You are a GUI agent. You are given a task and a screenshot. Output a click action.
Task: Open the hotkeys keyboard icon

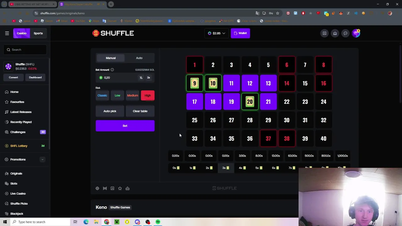(x=128, y=188)
